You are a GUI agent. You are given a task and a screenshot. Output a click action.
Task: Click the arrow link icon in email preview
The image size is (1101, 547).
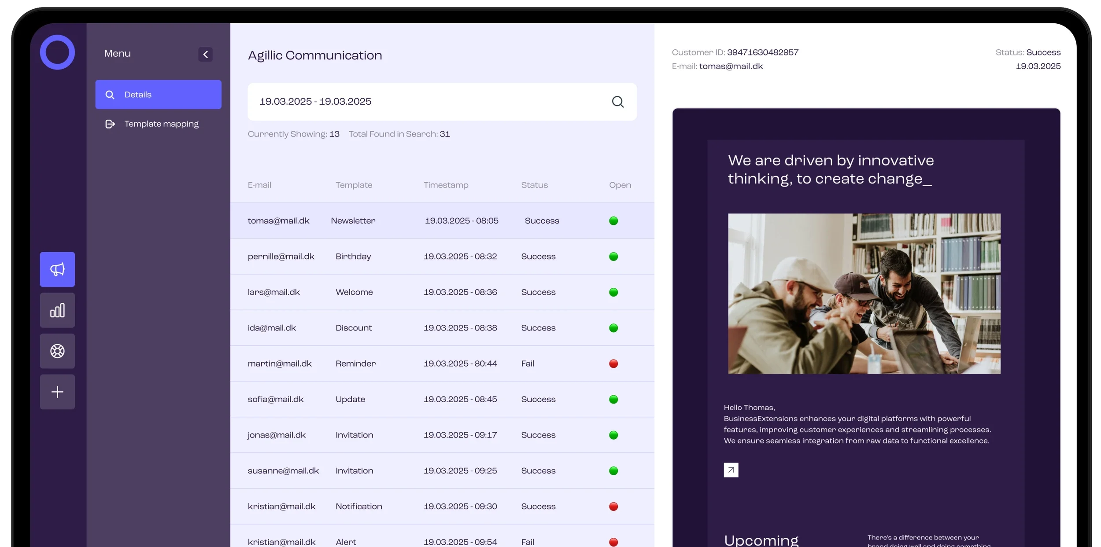pos(731,470)
